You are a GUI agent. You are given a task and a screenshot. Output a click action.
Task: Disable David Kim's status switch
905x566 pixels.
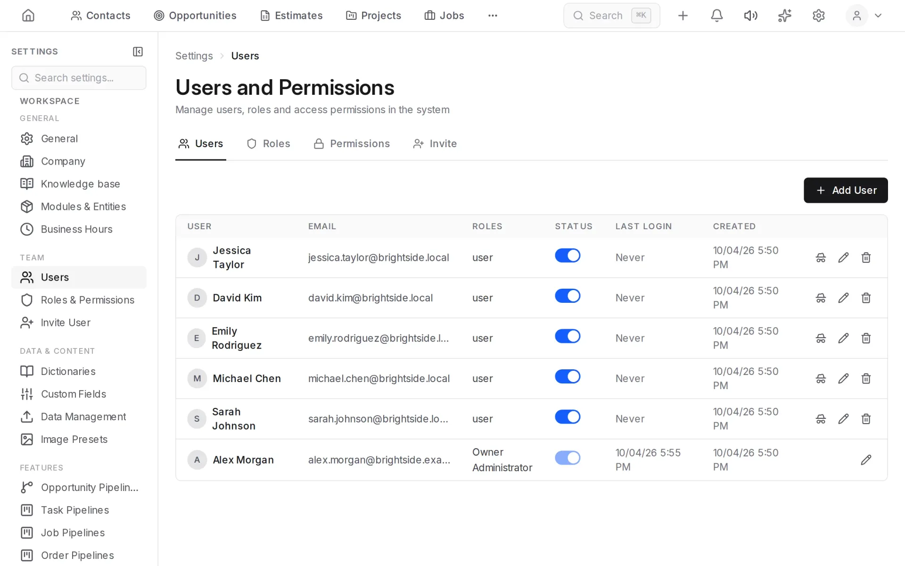click(x=568, y=296)
